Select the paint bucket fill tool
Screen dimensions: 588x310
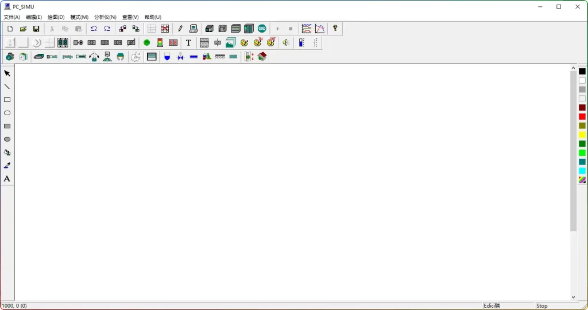(7, 152)
